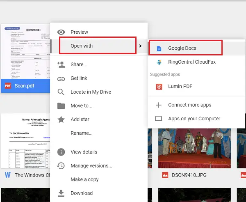Open with RingCentral CloudFax
This screenshot has width=246, height=202.
pos(196,62)
